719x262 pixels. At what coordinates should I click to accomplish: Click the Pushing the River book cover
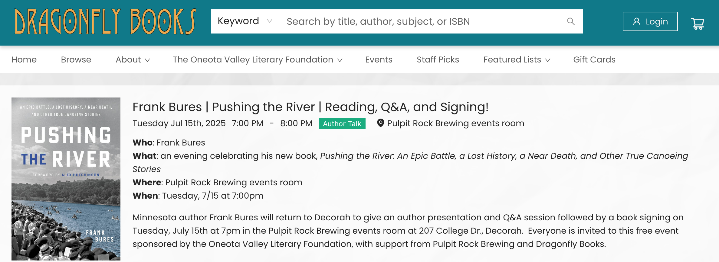click(66, 179)
